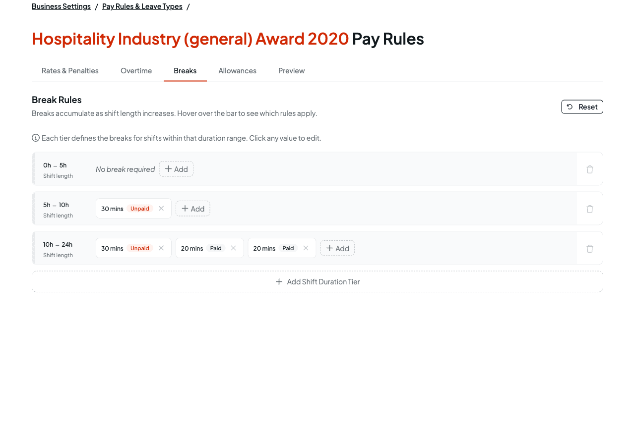This screenshot has width=635, height=432.
Task: Remove 30 mins Unpaid break in 10h–24h tier
Action: (x=161, y=248)
